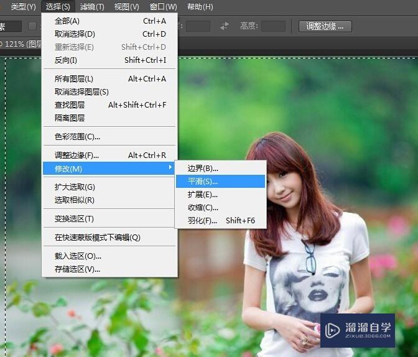The height and width of the screenshot is (357, 418).
Task: Choose 扩大选取(G) menu item
Action: [109, 187]
